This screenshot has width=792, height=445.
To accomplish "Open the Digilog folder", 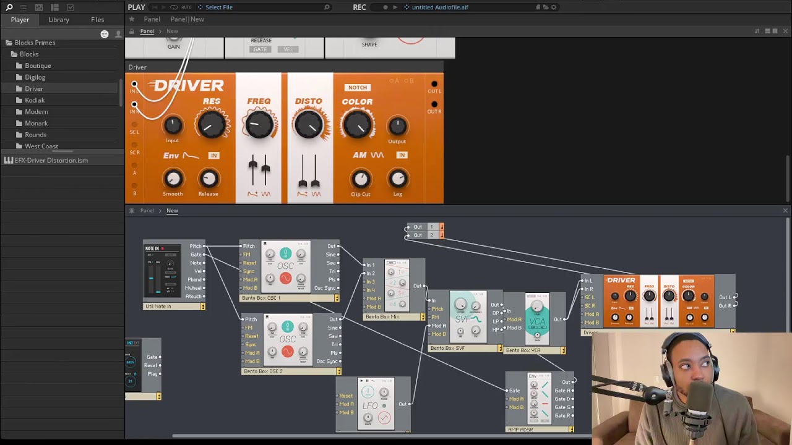I will point(35,77).
